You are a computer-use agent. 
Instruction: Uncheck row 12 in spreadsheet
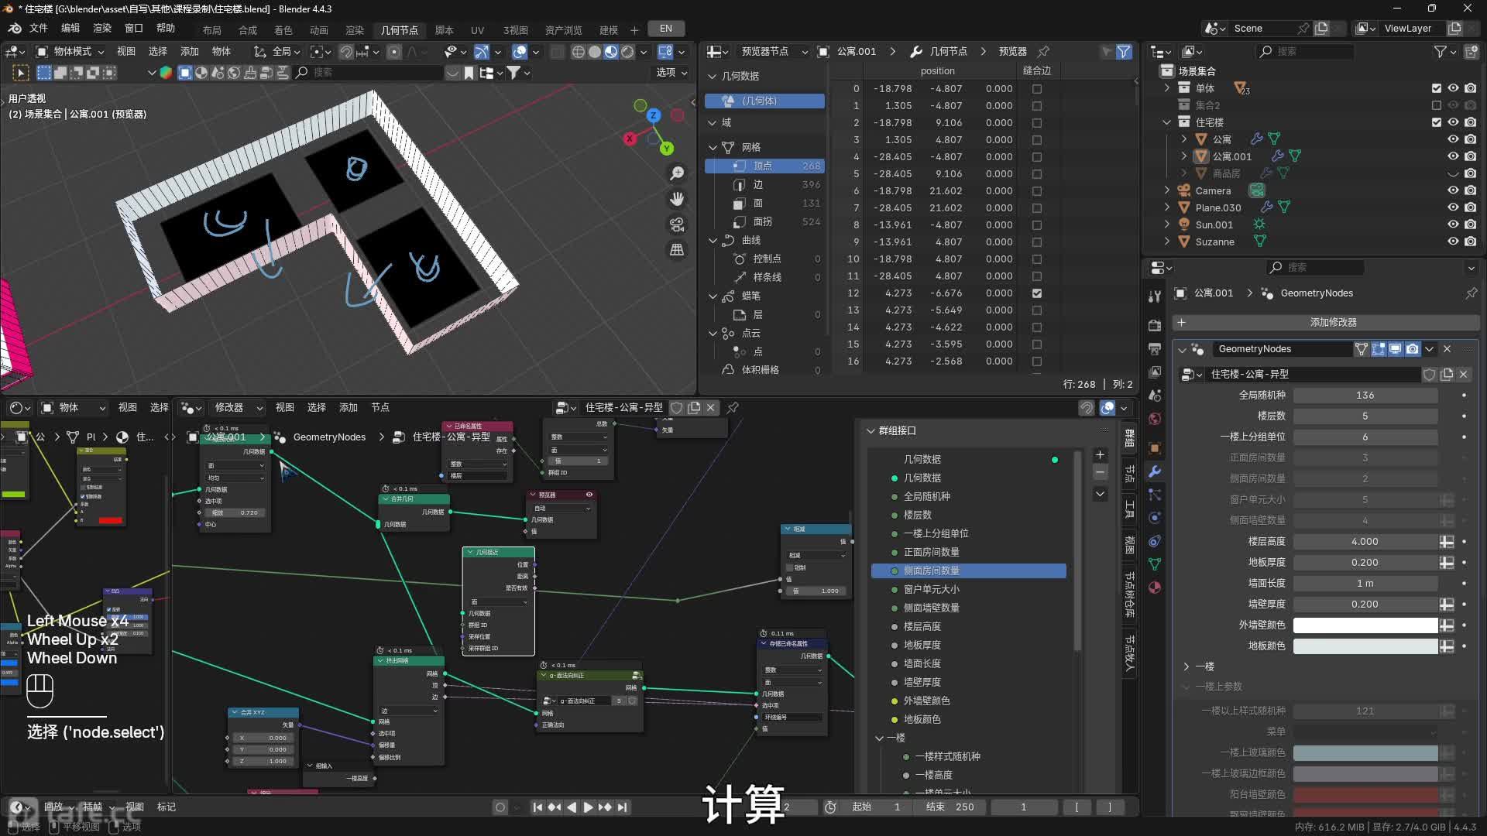1037,293
